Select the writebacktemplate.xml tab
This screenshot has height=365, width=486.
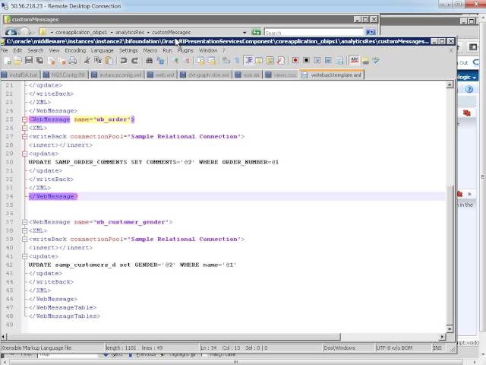(x=332, y=75)
